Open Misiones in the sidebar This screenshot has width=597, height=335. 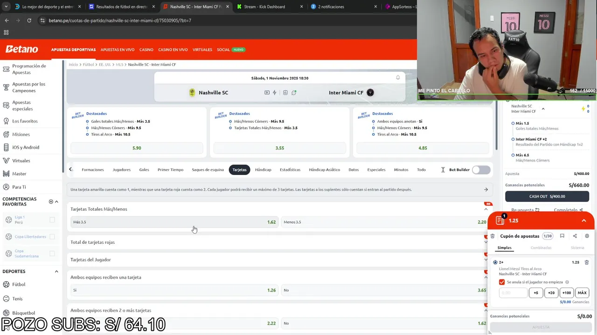click(x=21, y=134)
